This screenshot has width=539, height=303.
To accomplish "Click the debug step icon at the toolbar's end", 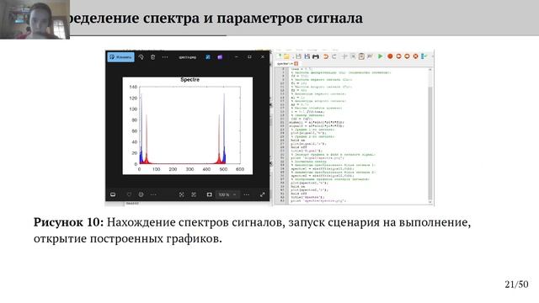I will [424, 56].
